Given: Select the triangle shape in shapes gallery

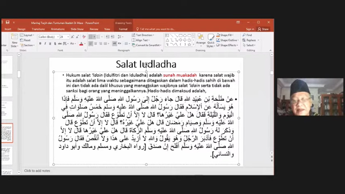Looking at the screenshot, I should point(168,40).
